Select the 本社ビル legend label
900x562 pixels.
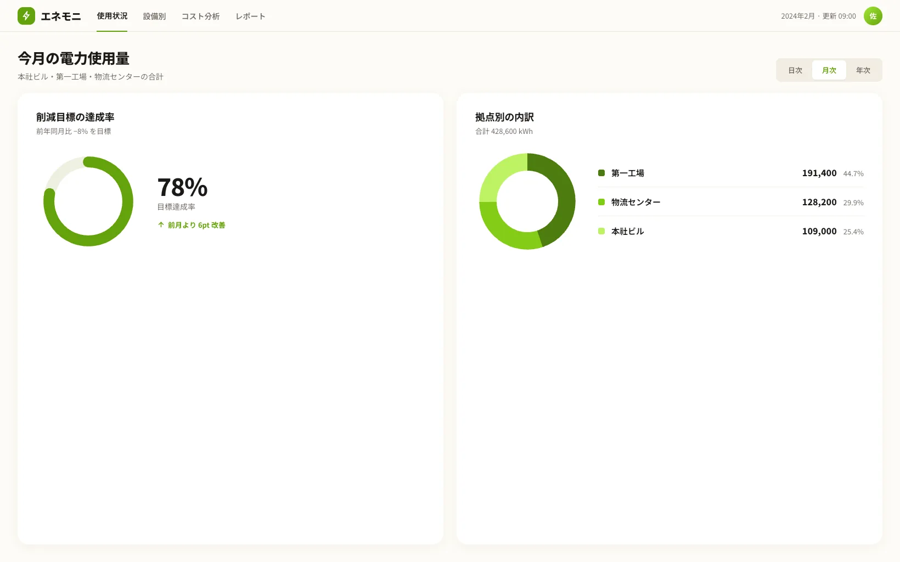628,231
